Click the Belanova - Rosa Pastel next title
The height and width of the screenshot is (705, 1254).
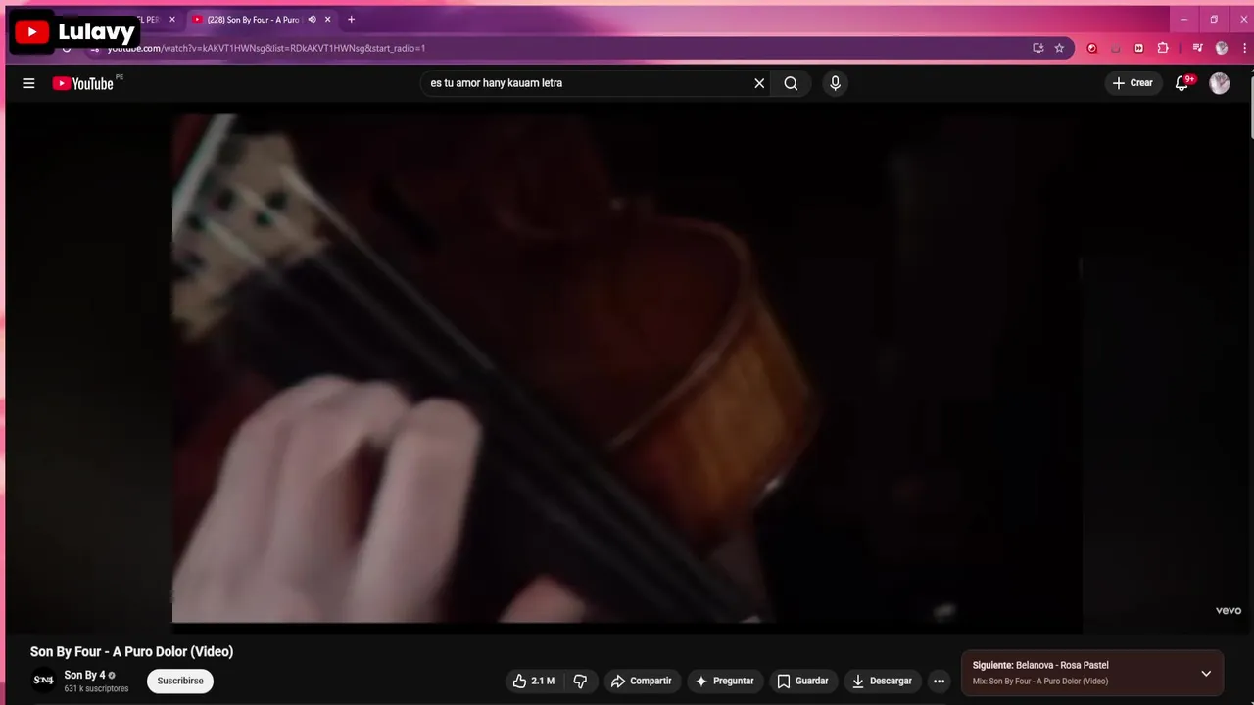[x=1062, y=665]
